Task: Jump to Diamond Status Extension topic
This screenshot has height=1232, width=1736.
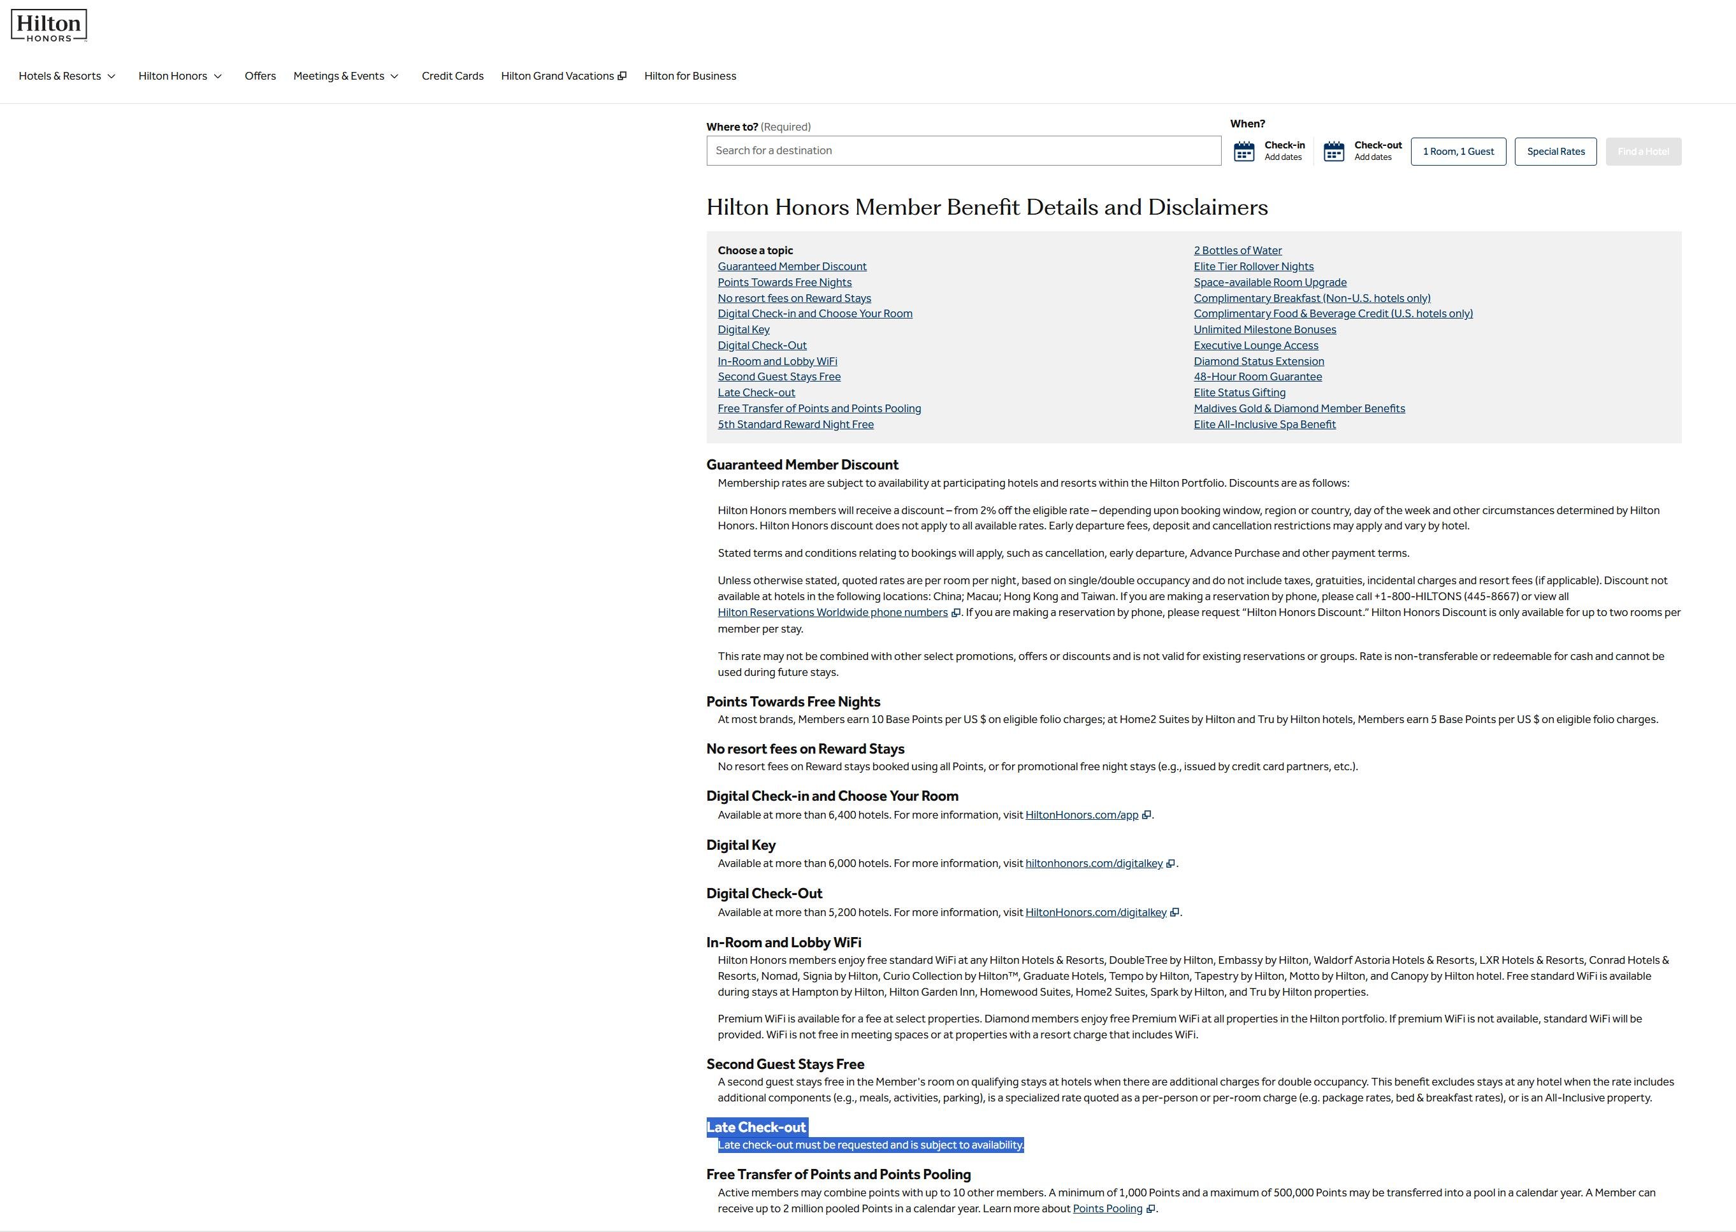Action: point(1259,361)
